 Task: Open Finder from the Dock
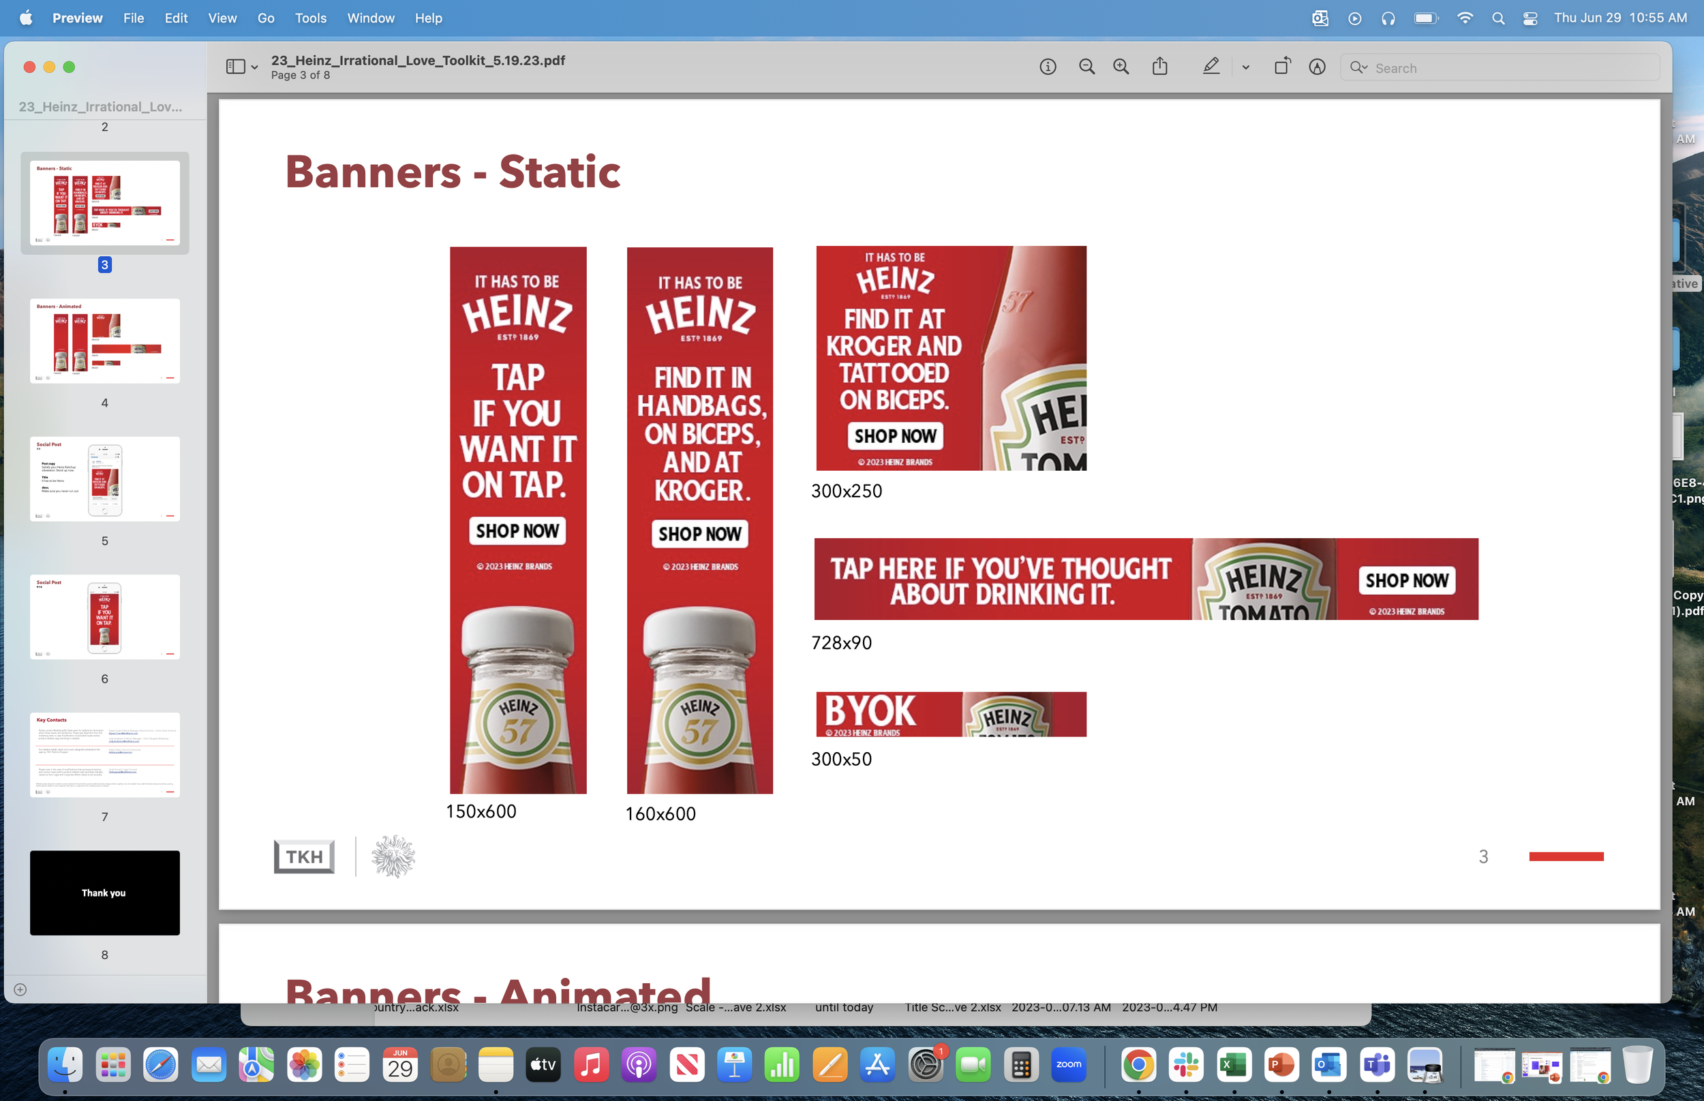[64, 1066]
